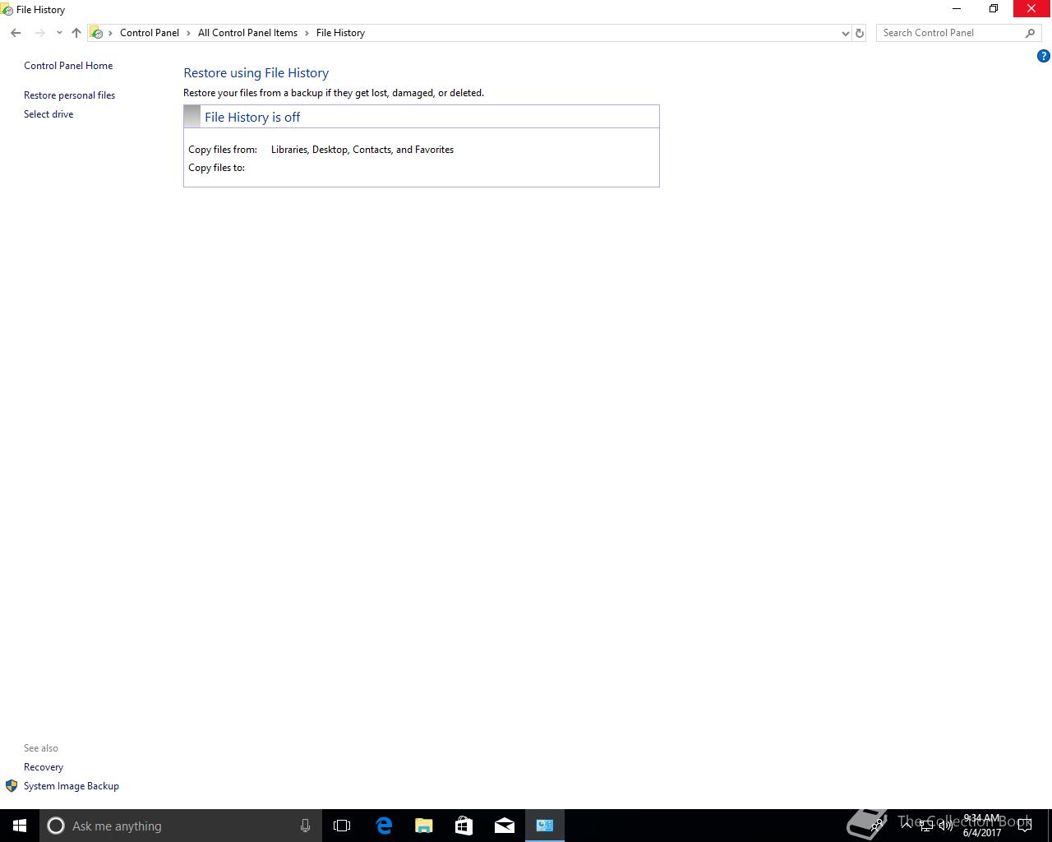Click the 'Restore using File History' heading
1052x842 pixels.
[256, 73]
